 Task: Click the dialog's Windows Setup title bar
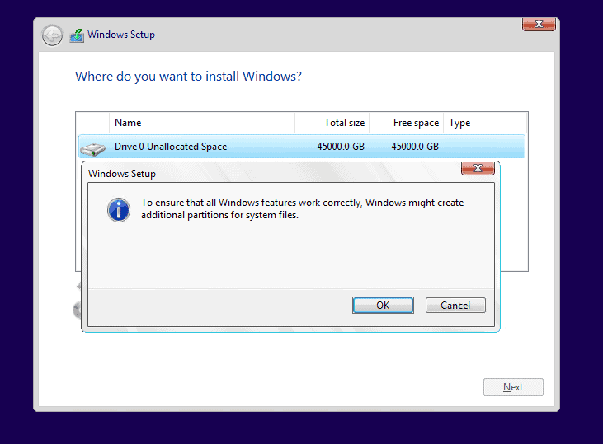pyautogui.click(x=269, y=173)
